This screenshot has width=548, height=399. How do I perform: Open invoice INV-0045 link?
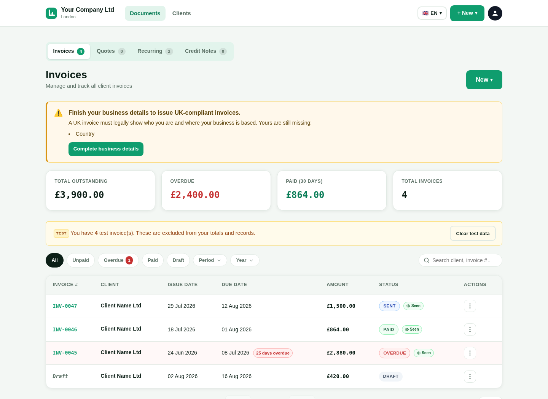[65, 353]
